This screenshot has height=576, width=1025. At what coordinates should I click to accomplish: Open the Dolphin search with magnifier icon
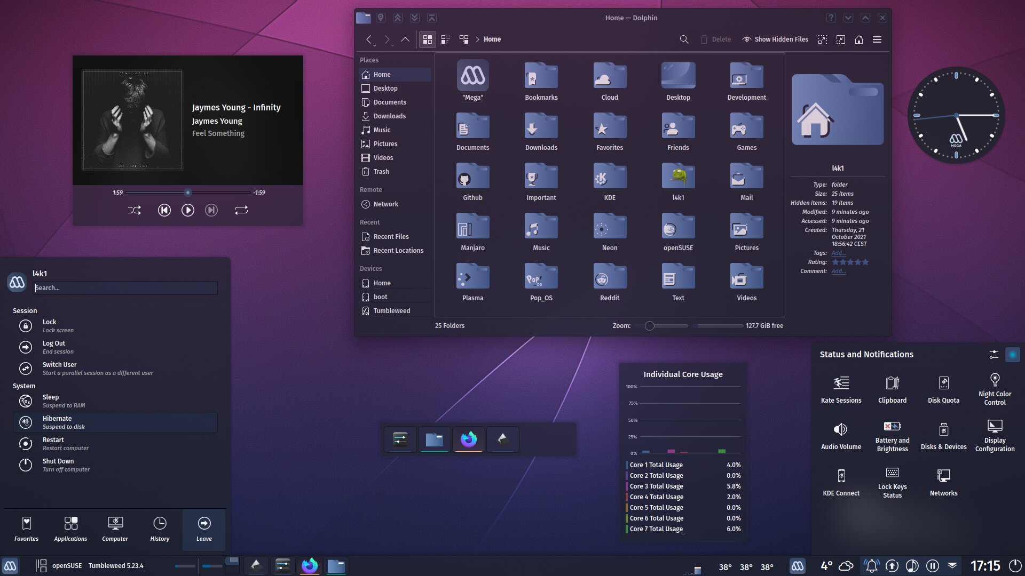click(684, 39)
